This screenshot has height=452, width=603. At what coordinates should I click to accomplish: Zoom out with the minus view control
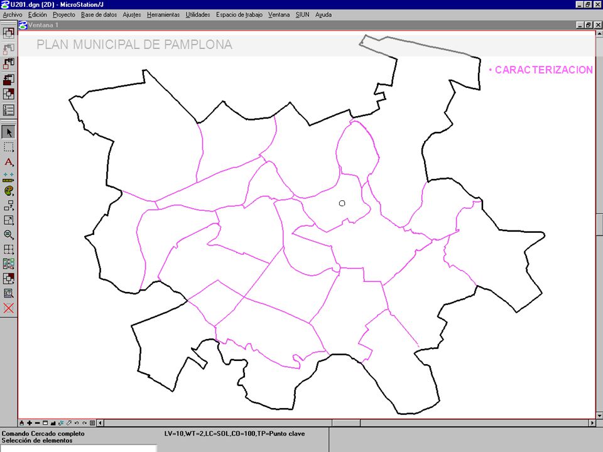37,423
